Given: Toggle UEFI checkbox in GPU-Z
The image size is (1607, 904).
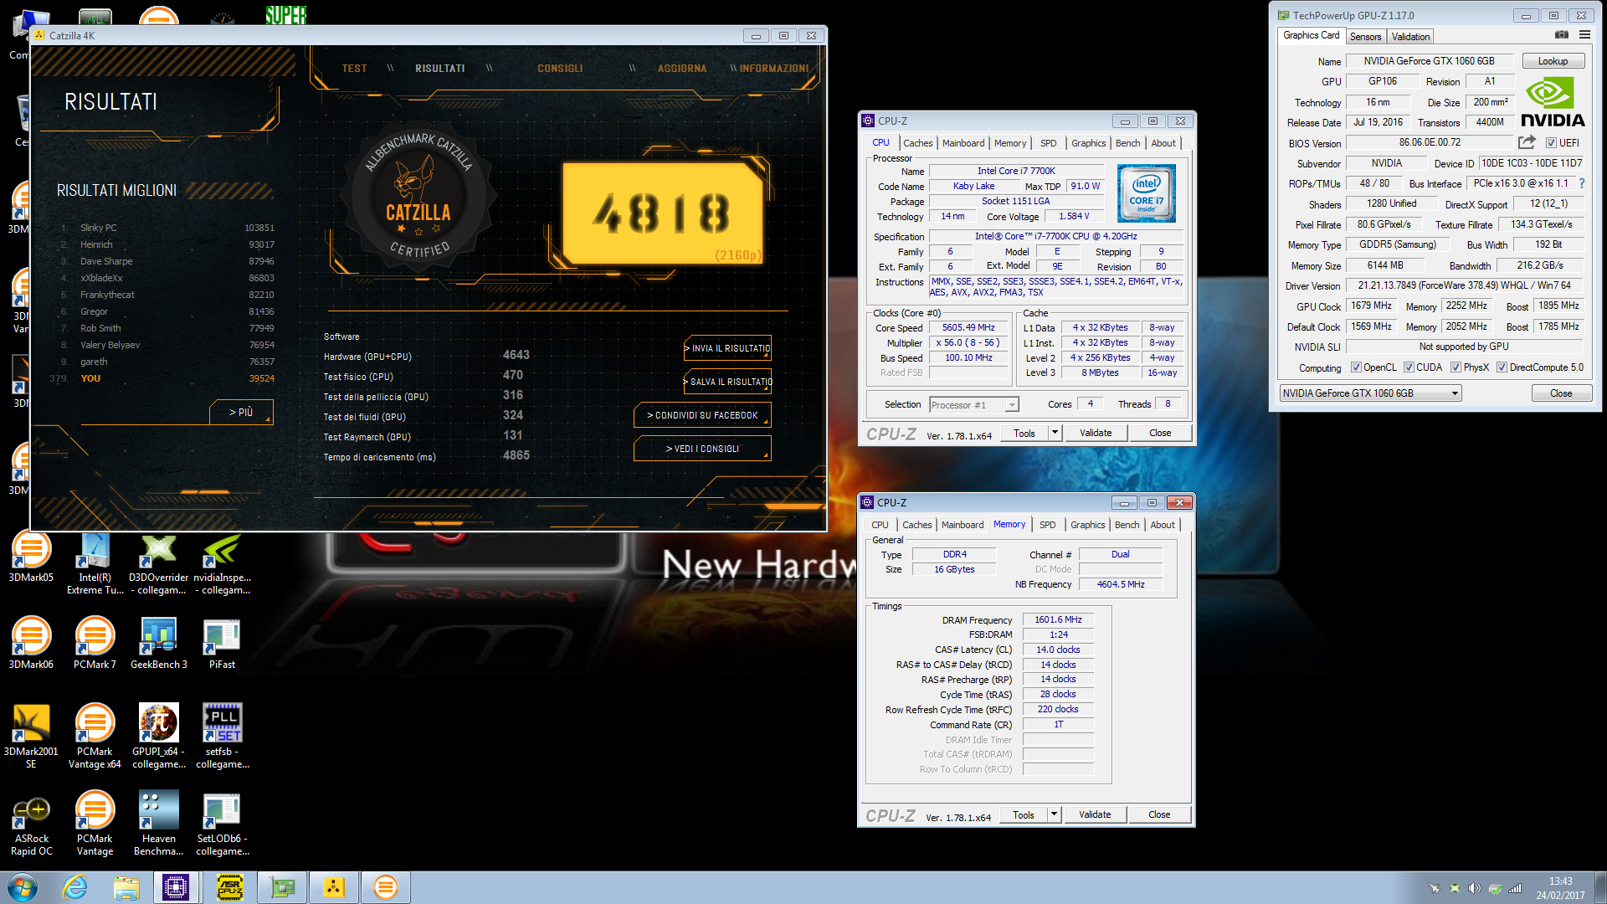Looking at the screenshot, I should click(1551, 143).
